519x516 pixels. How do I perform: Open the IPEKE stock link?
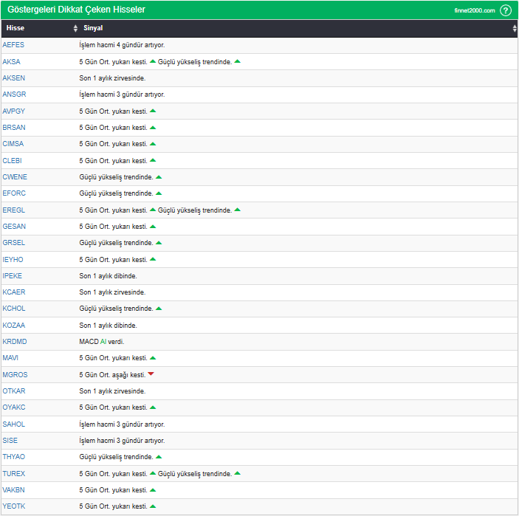coord(13,275)
